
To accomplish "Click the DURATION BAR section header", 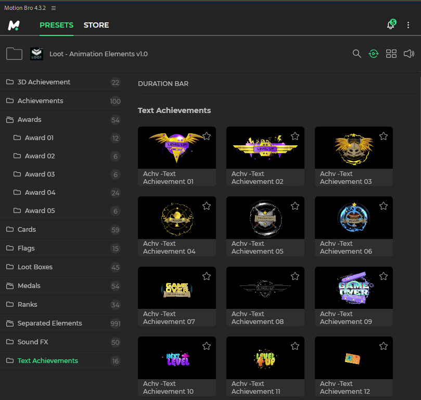I will 163,84.
